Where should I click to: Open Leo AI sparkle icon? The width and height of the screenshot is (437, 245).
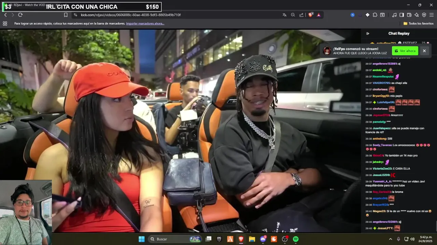point(417,15)
